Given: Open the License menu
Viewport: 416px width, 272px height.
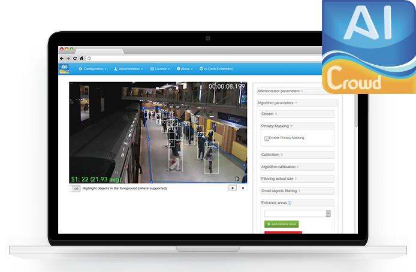Looking at the screenshot, I should point(160,69).
